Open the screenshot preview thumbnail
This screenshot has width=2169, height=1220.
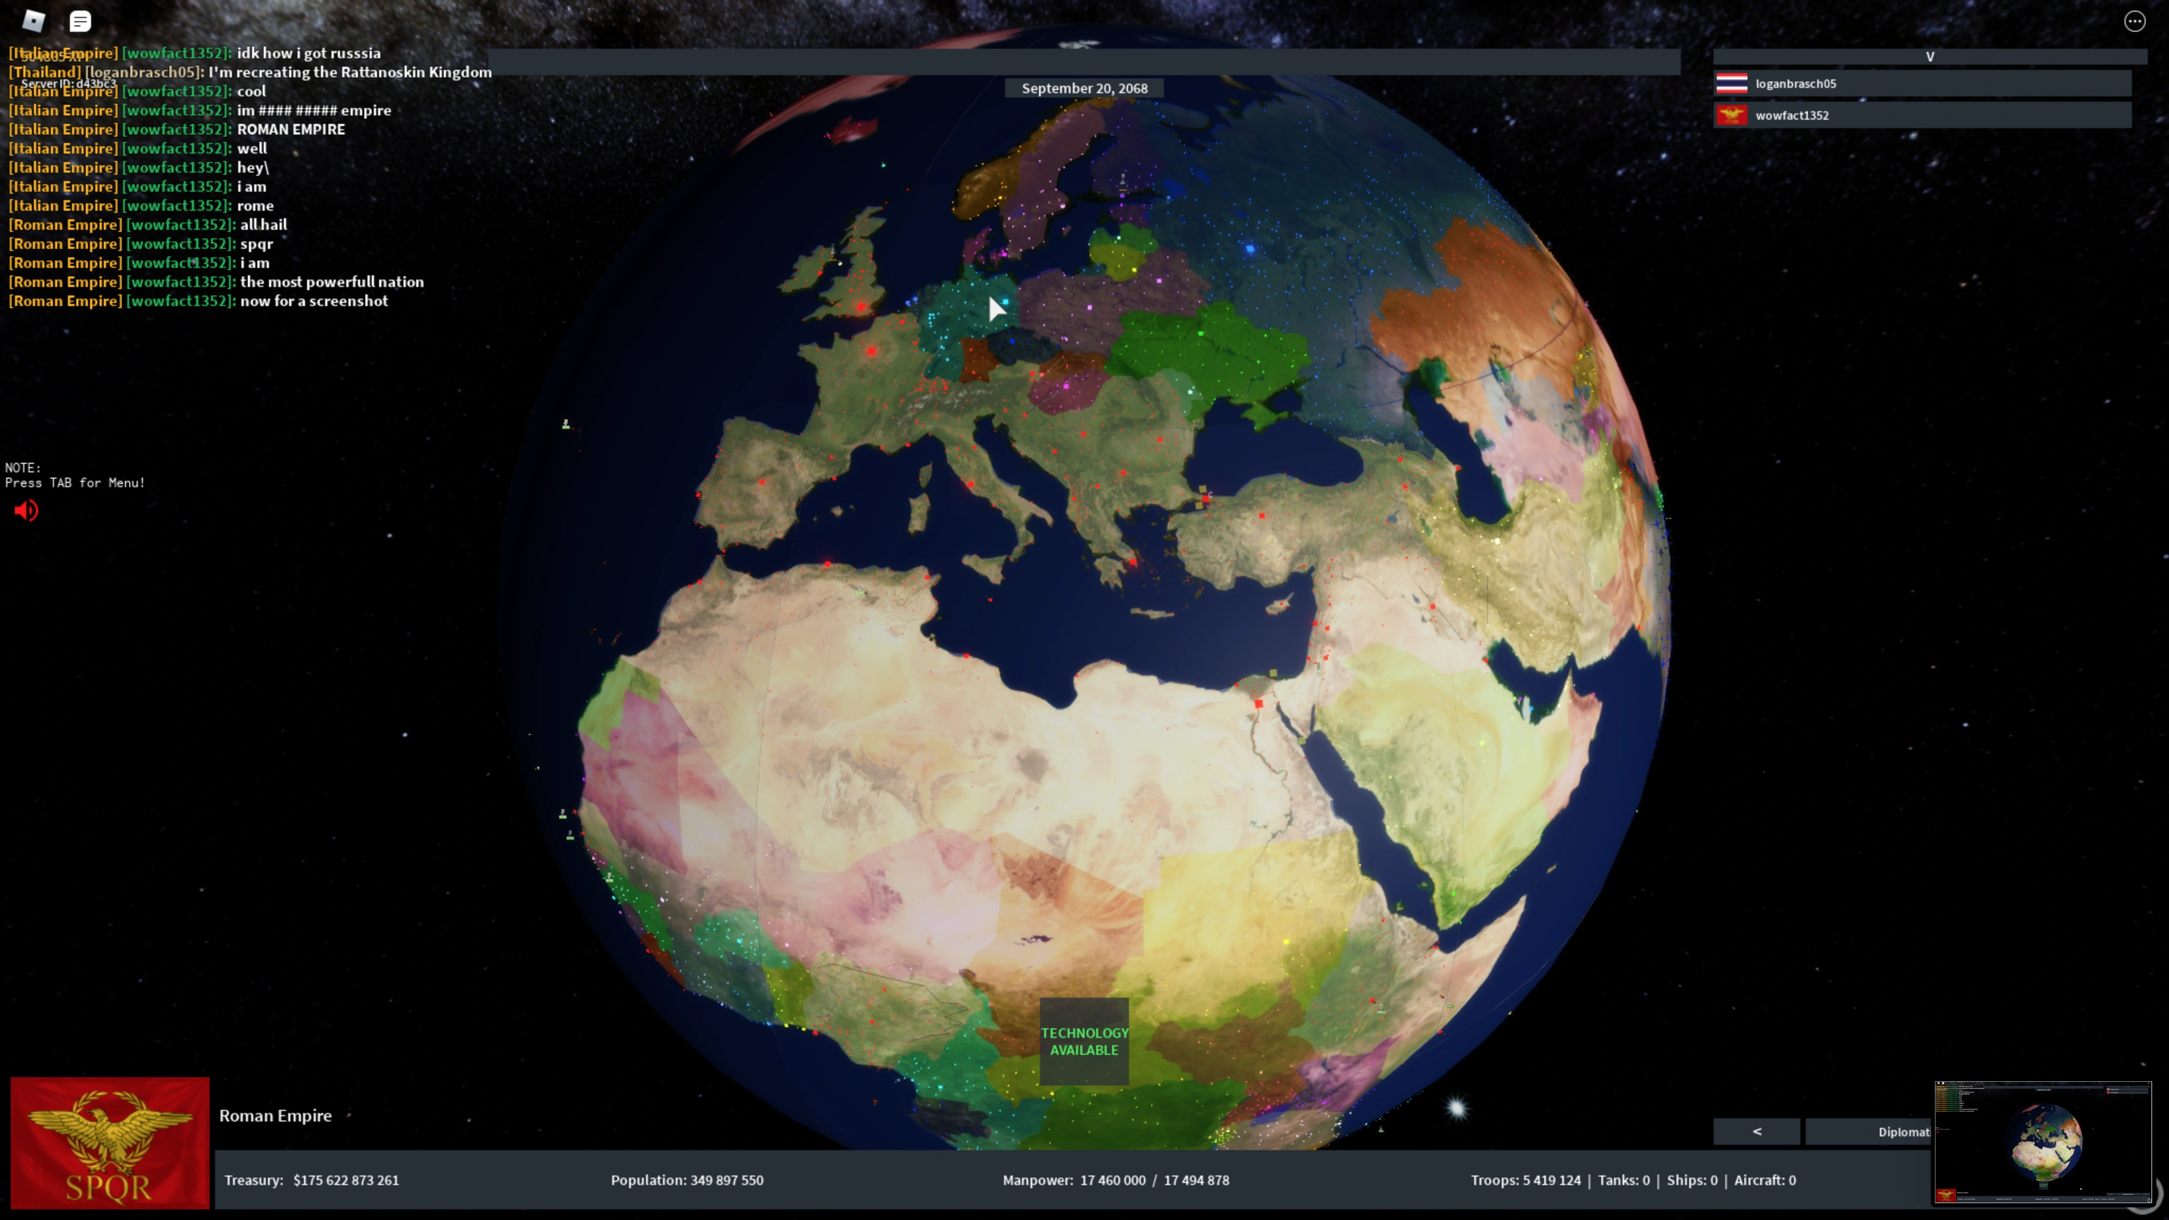coord(2042,1143)
